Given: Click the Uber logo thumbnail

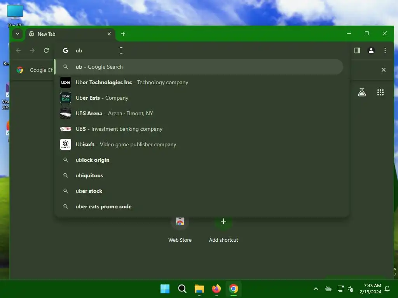Looking at the screenshot, I should tap(65, 82).
